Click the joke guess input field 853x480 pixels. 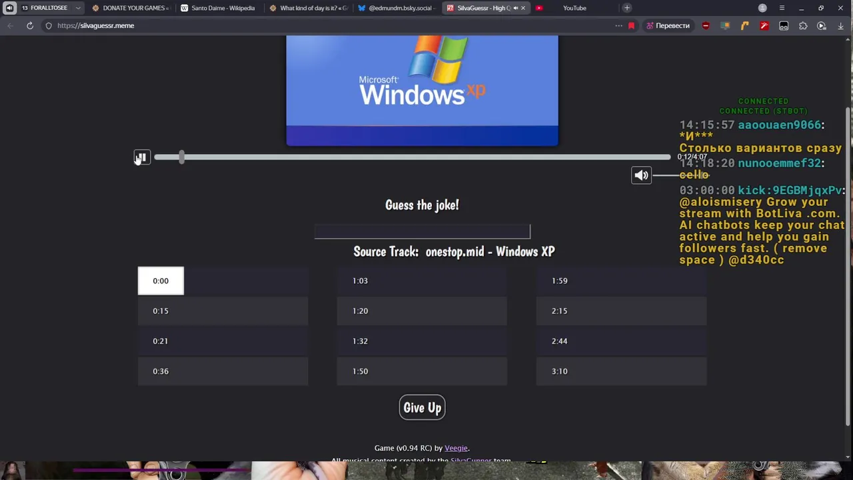422,231
